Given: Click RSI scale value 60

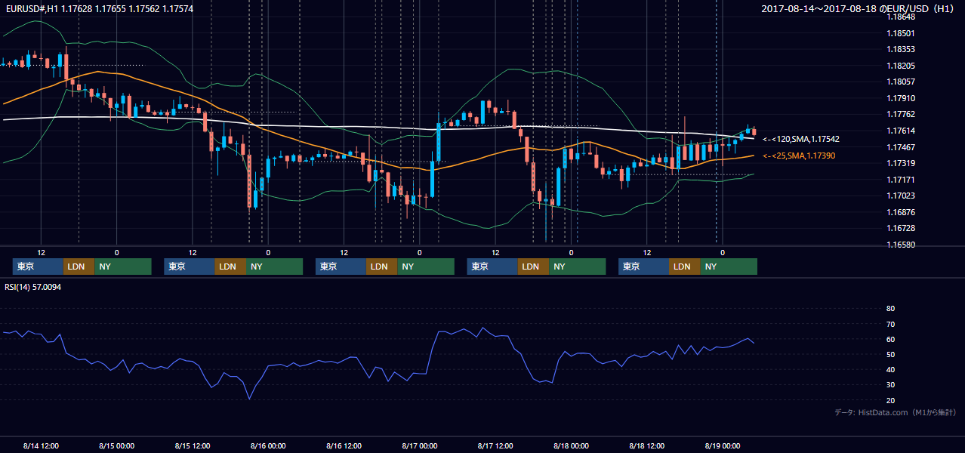Looking at the screenshot, I should click(x=890, y=339).
